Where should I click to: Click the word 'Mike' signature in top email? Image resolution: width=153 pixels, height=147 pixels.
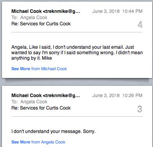pyautogui.click(x=47, y=58)
